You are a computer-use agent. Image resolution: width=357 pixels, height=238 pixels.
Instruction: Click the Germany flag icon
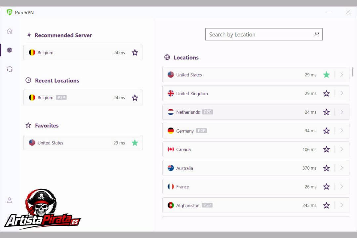coord(171,131)
